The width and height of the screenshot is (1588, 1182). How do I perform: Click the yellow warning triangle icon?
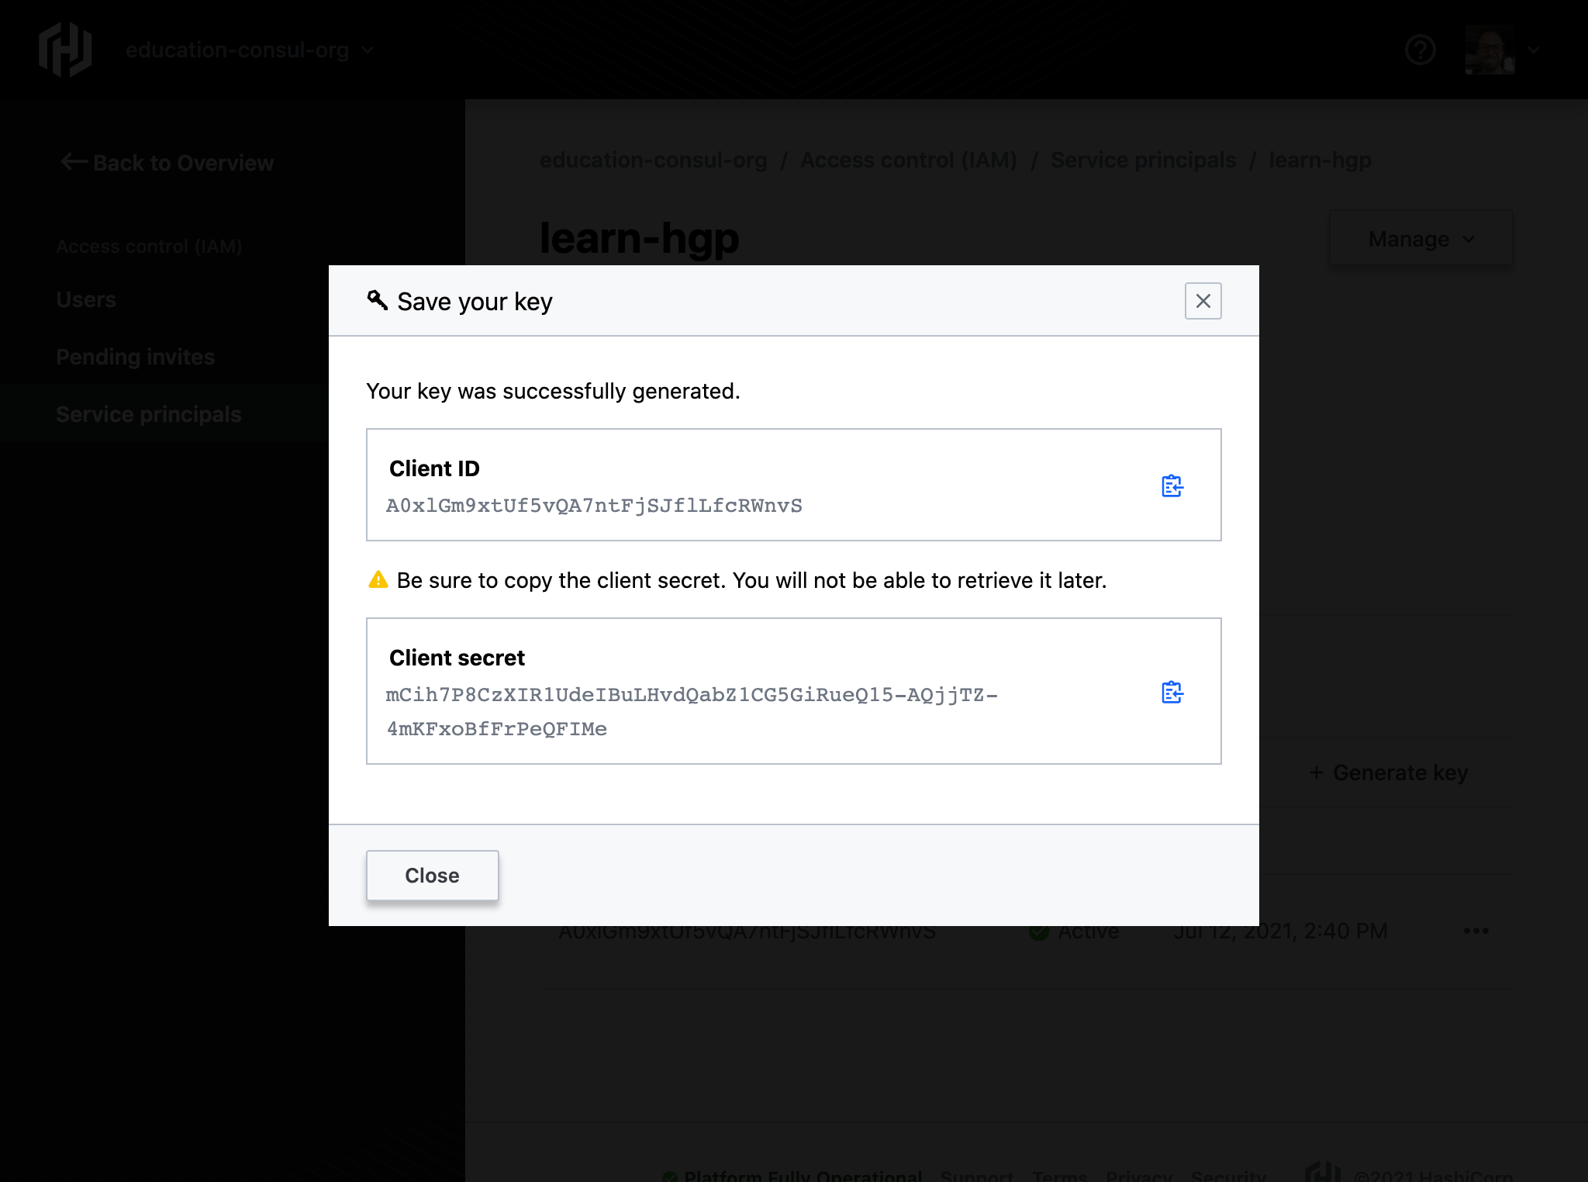coord(378,580)
